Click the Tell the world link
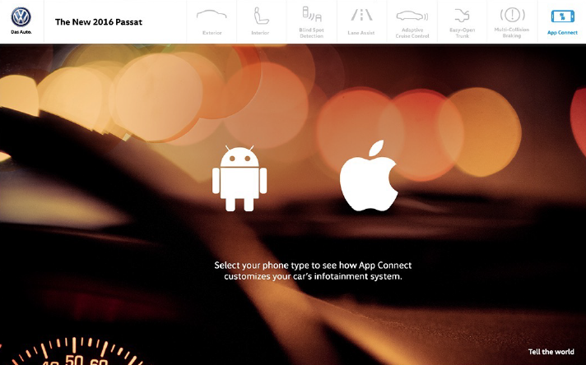 [x=551, y=352]
